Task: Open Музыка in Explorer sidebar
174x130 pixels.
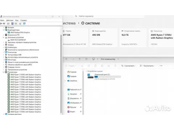Action: 72,107
